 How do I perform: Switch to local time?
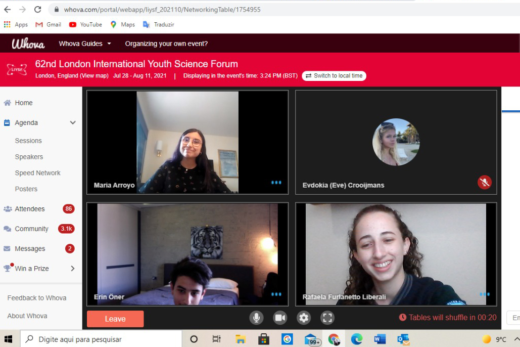point(334,76)
